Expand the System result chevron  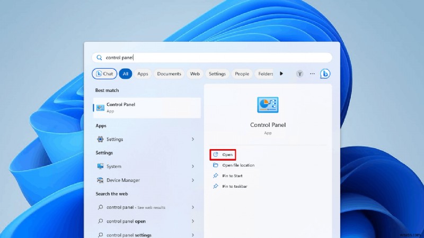point(193,166)
